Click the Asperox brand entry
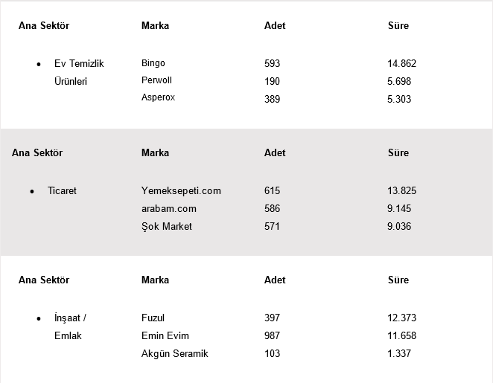 [x=158, y=97]
